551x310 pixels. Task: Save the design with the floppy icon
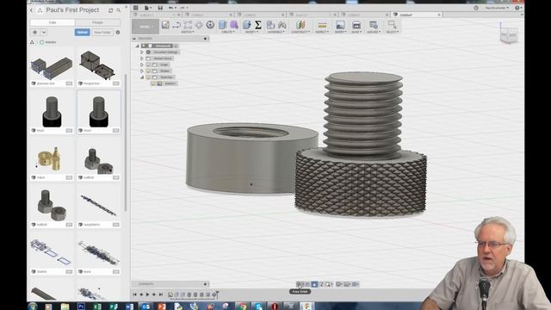coord(160,8)
